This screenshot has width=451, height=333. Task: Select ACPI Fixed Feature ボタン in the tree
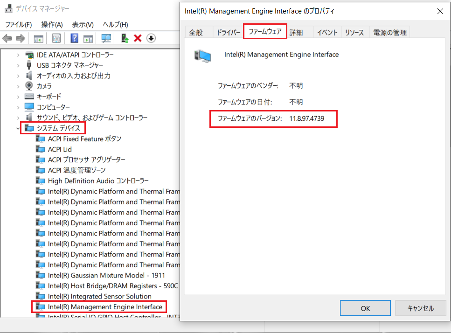[x=84, y=139]
